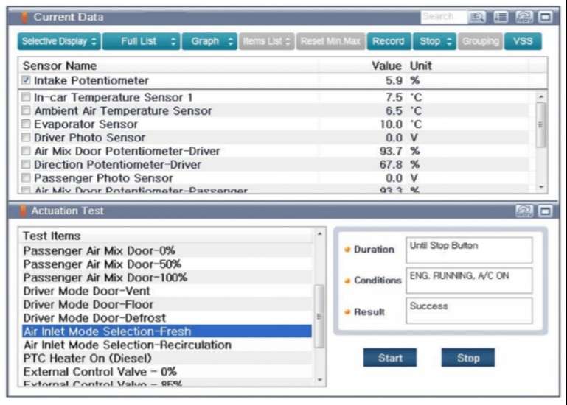Click the Unit column header
The image size is (567, 405).
(x=420, y=66)
